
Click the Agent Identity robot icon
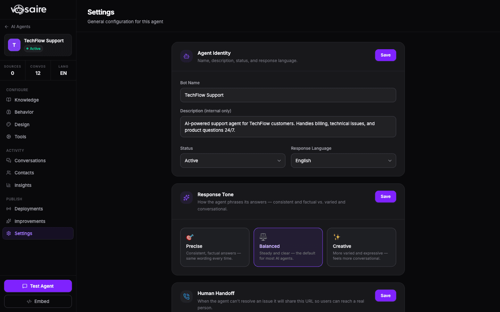click(186, 56)
